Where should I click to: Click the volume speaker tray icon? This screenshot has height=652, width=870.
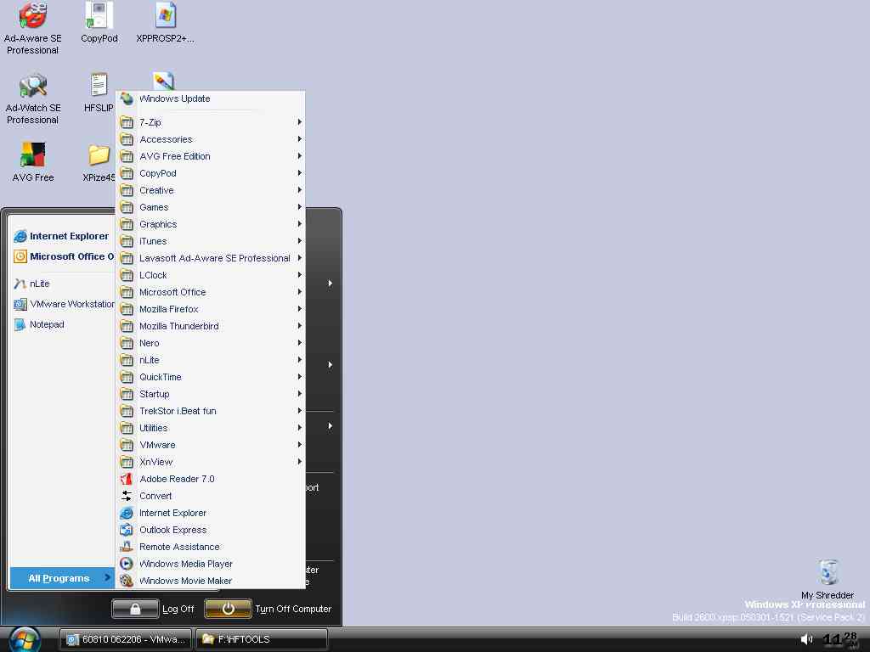[807, 639]
